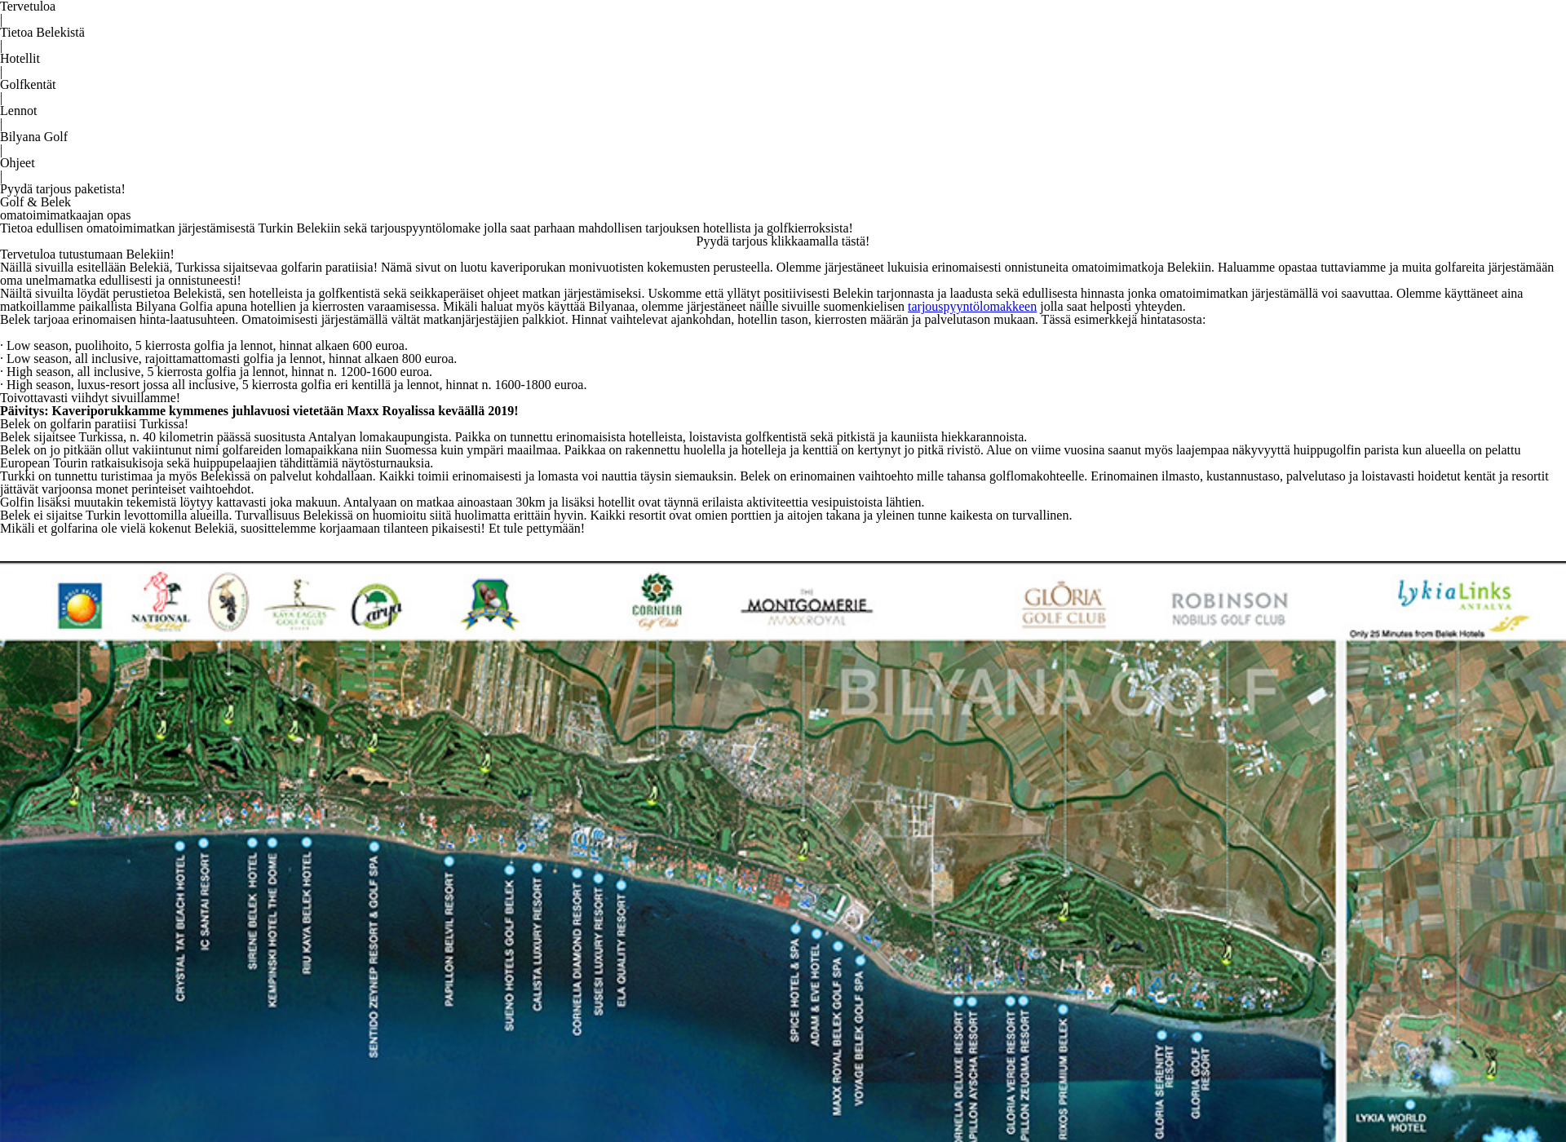This screenshot has width=1566, height=1142.
Task: Click the Adam & Eve Hotel map label
Action: [x=815, y=995]
